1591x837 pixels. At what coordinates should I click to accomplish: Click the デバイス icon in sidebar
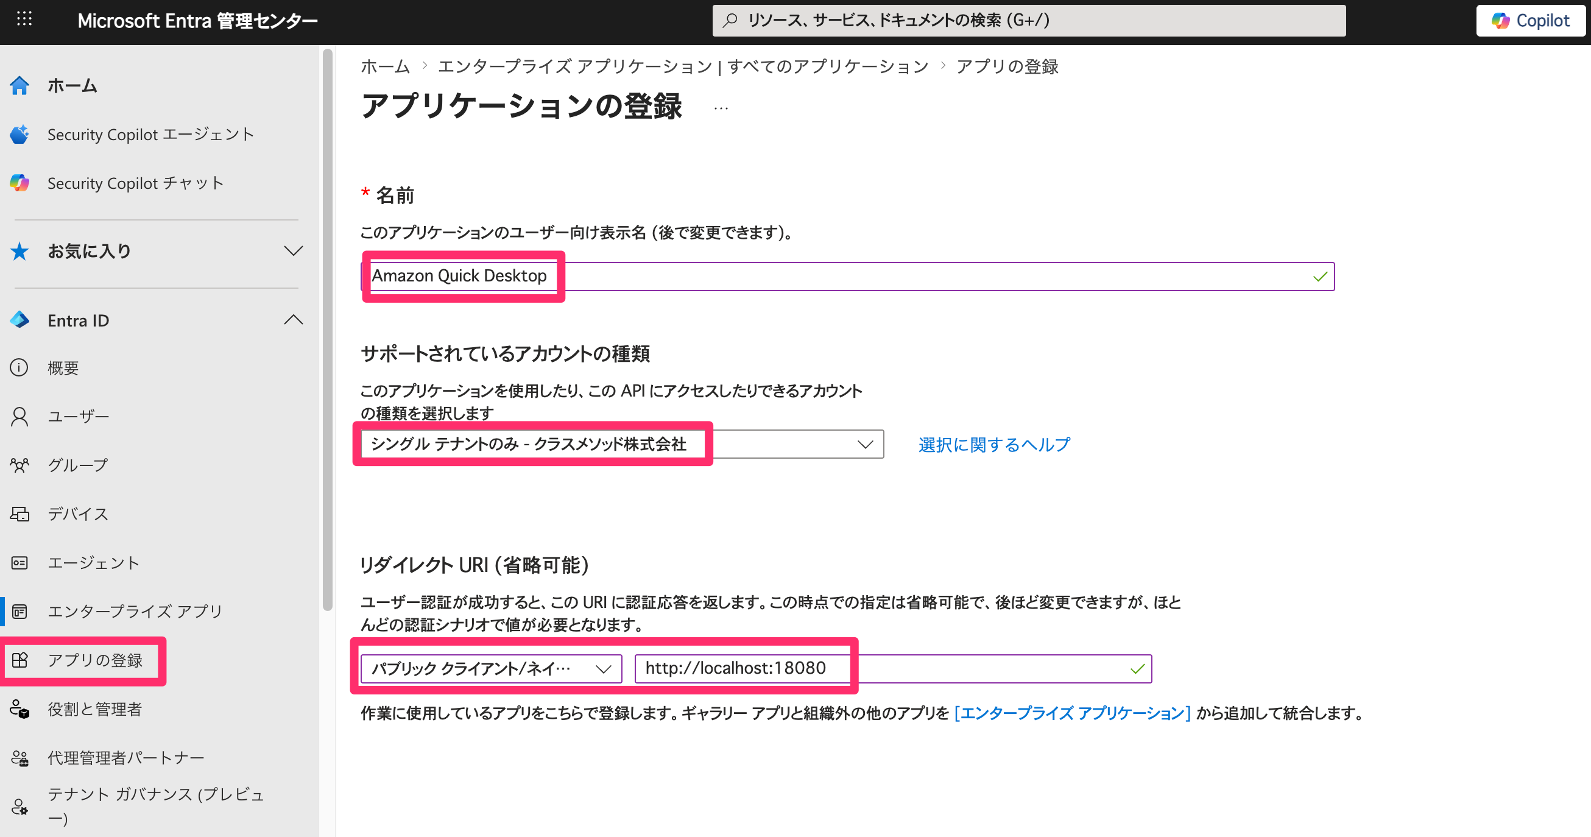click(x=19, y=514)
